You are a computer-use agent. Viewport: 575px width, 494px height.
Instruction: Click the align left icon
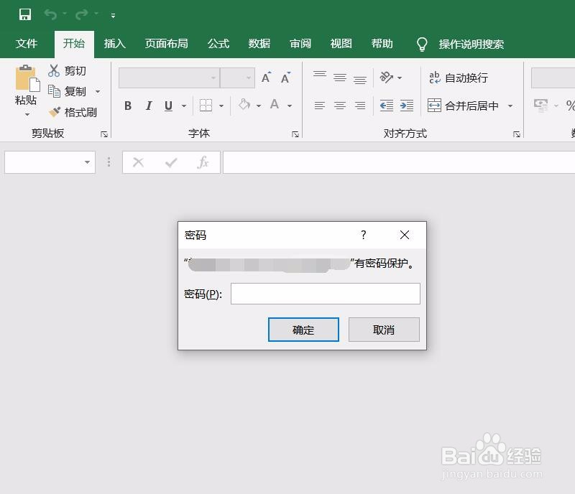320,106
